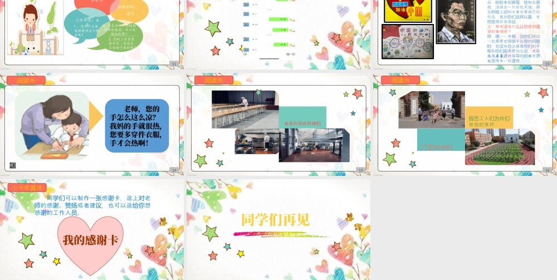Screen dimensions: 557x280
Task: Click the 阅读角 label on slide 14
Action: [26, 80]
